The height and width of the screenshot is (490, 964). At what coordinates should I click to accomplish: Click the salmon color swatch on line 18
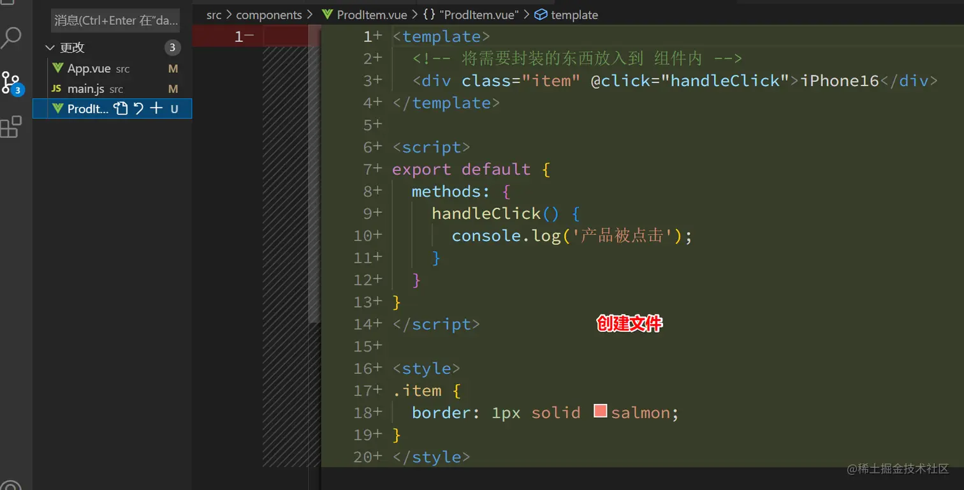tap(599, 412)
